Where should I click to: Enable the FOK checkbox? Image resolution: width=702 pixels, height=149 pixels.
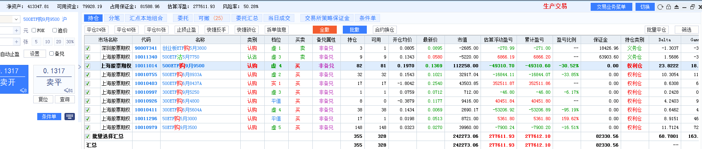[x=34, y=30]
